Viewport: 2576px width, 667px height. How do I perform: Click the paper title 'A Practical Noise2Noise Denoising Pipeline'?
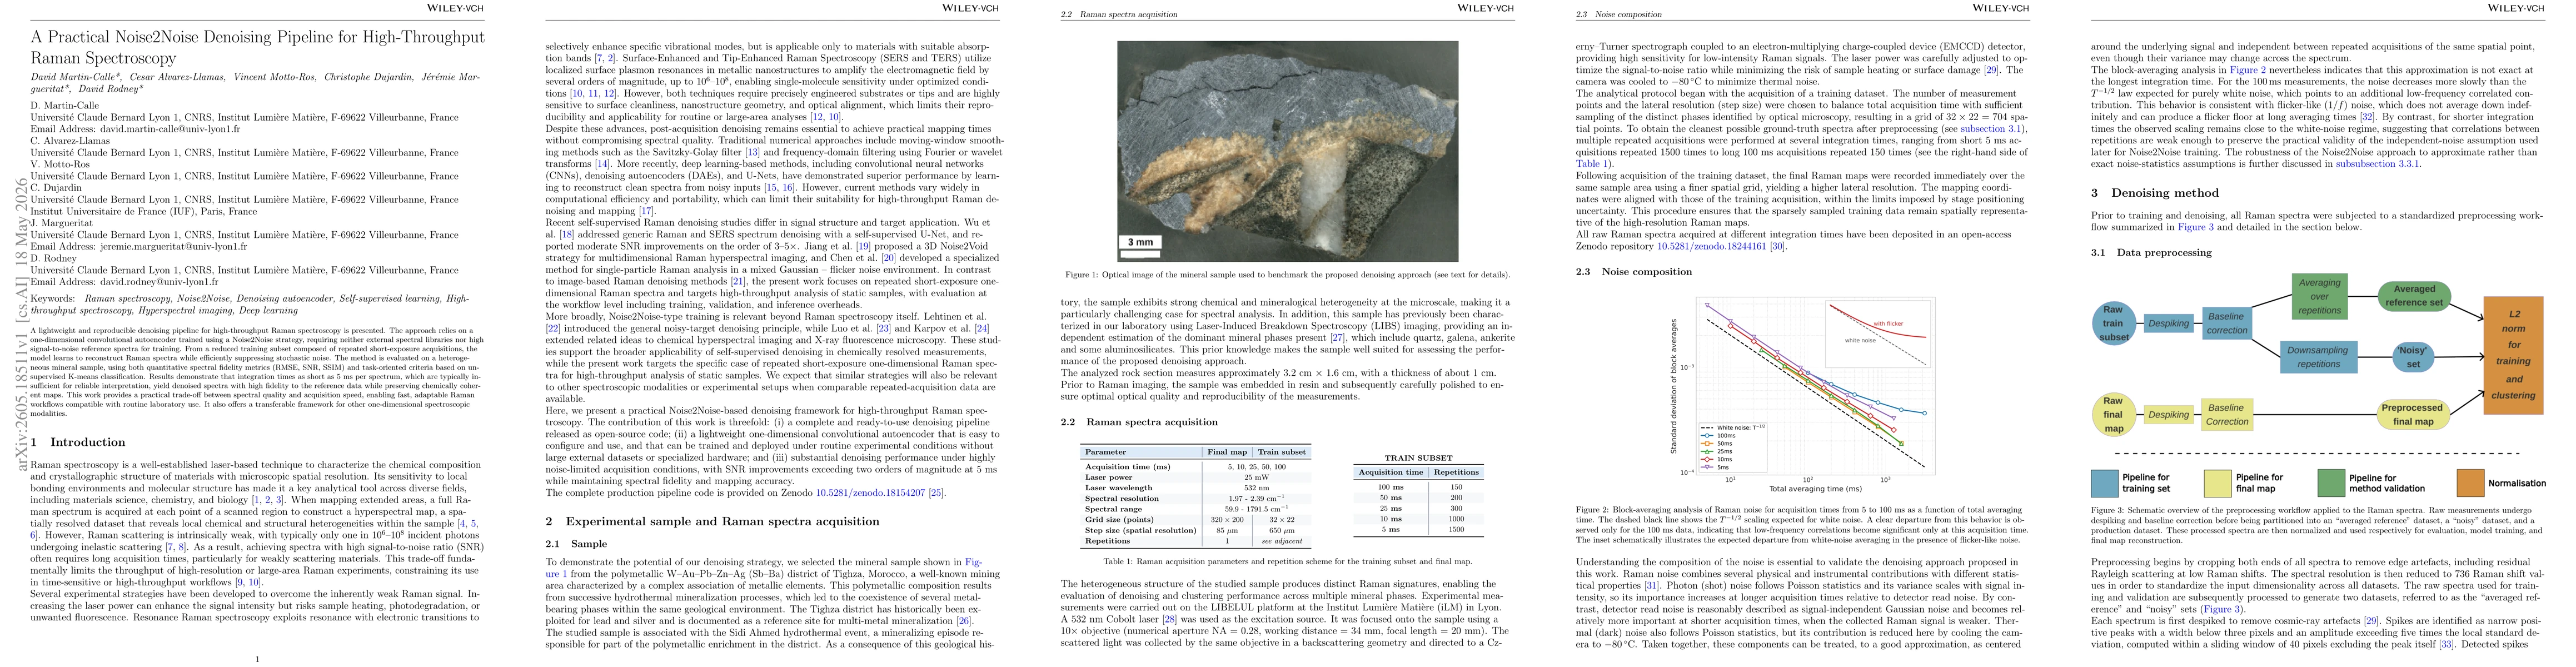[x=257, y=47]
